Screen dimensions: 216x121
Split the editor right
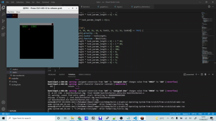(209, 7)
